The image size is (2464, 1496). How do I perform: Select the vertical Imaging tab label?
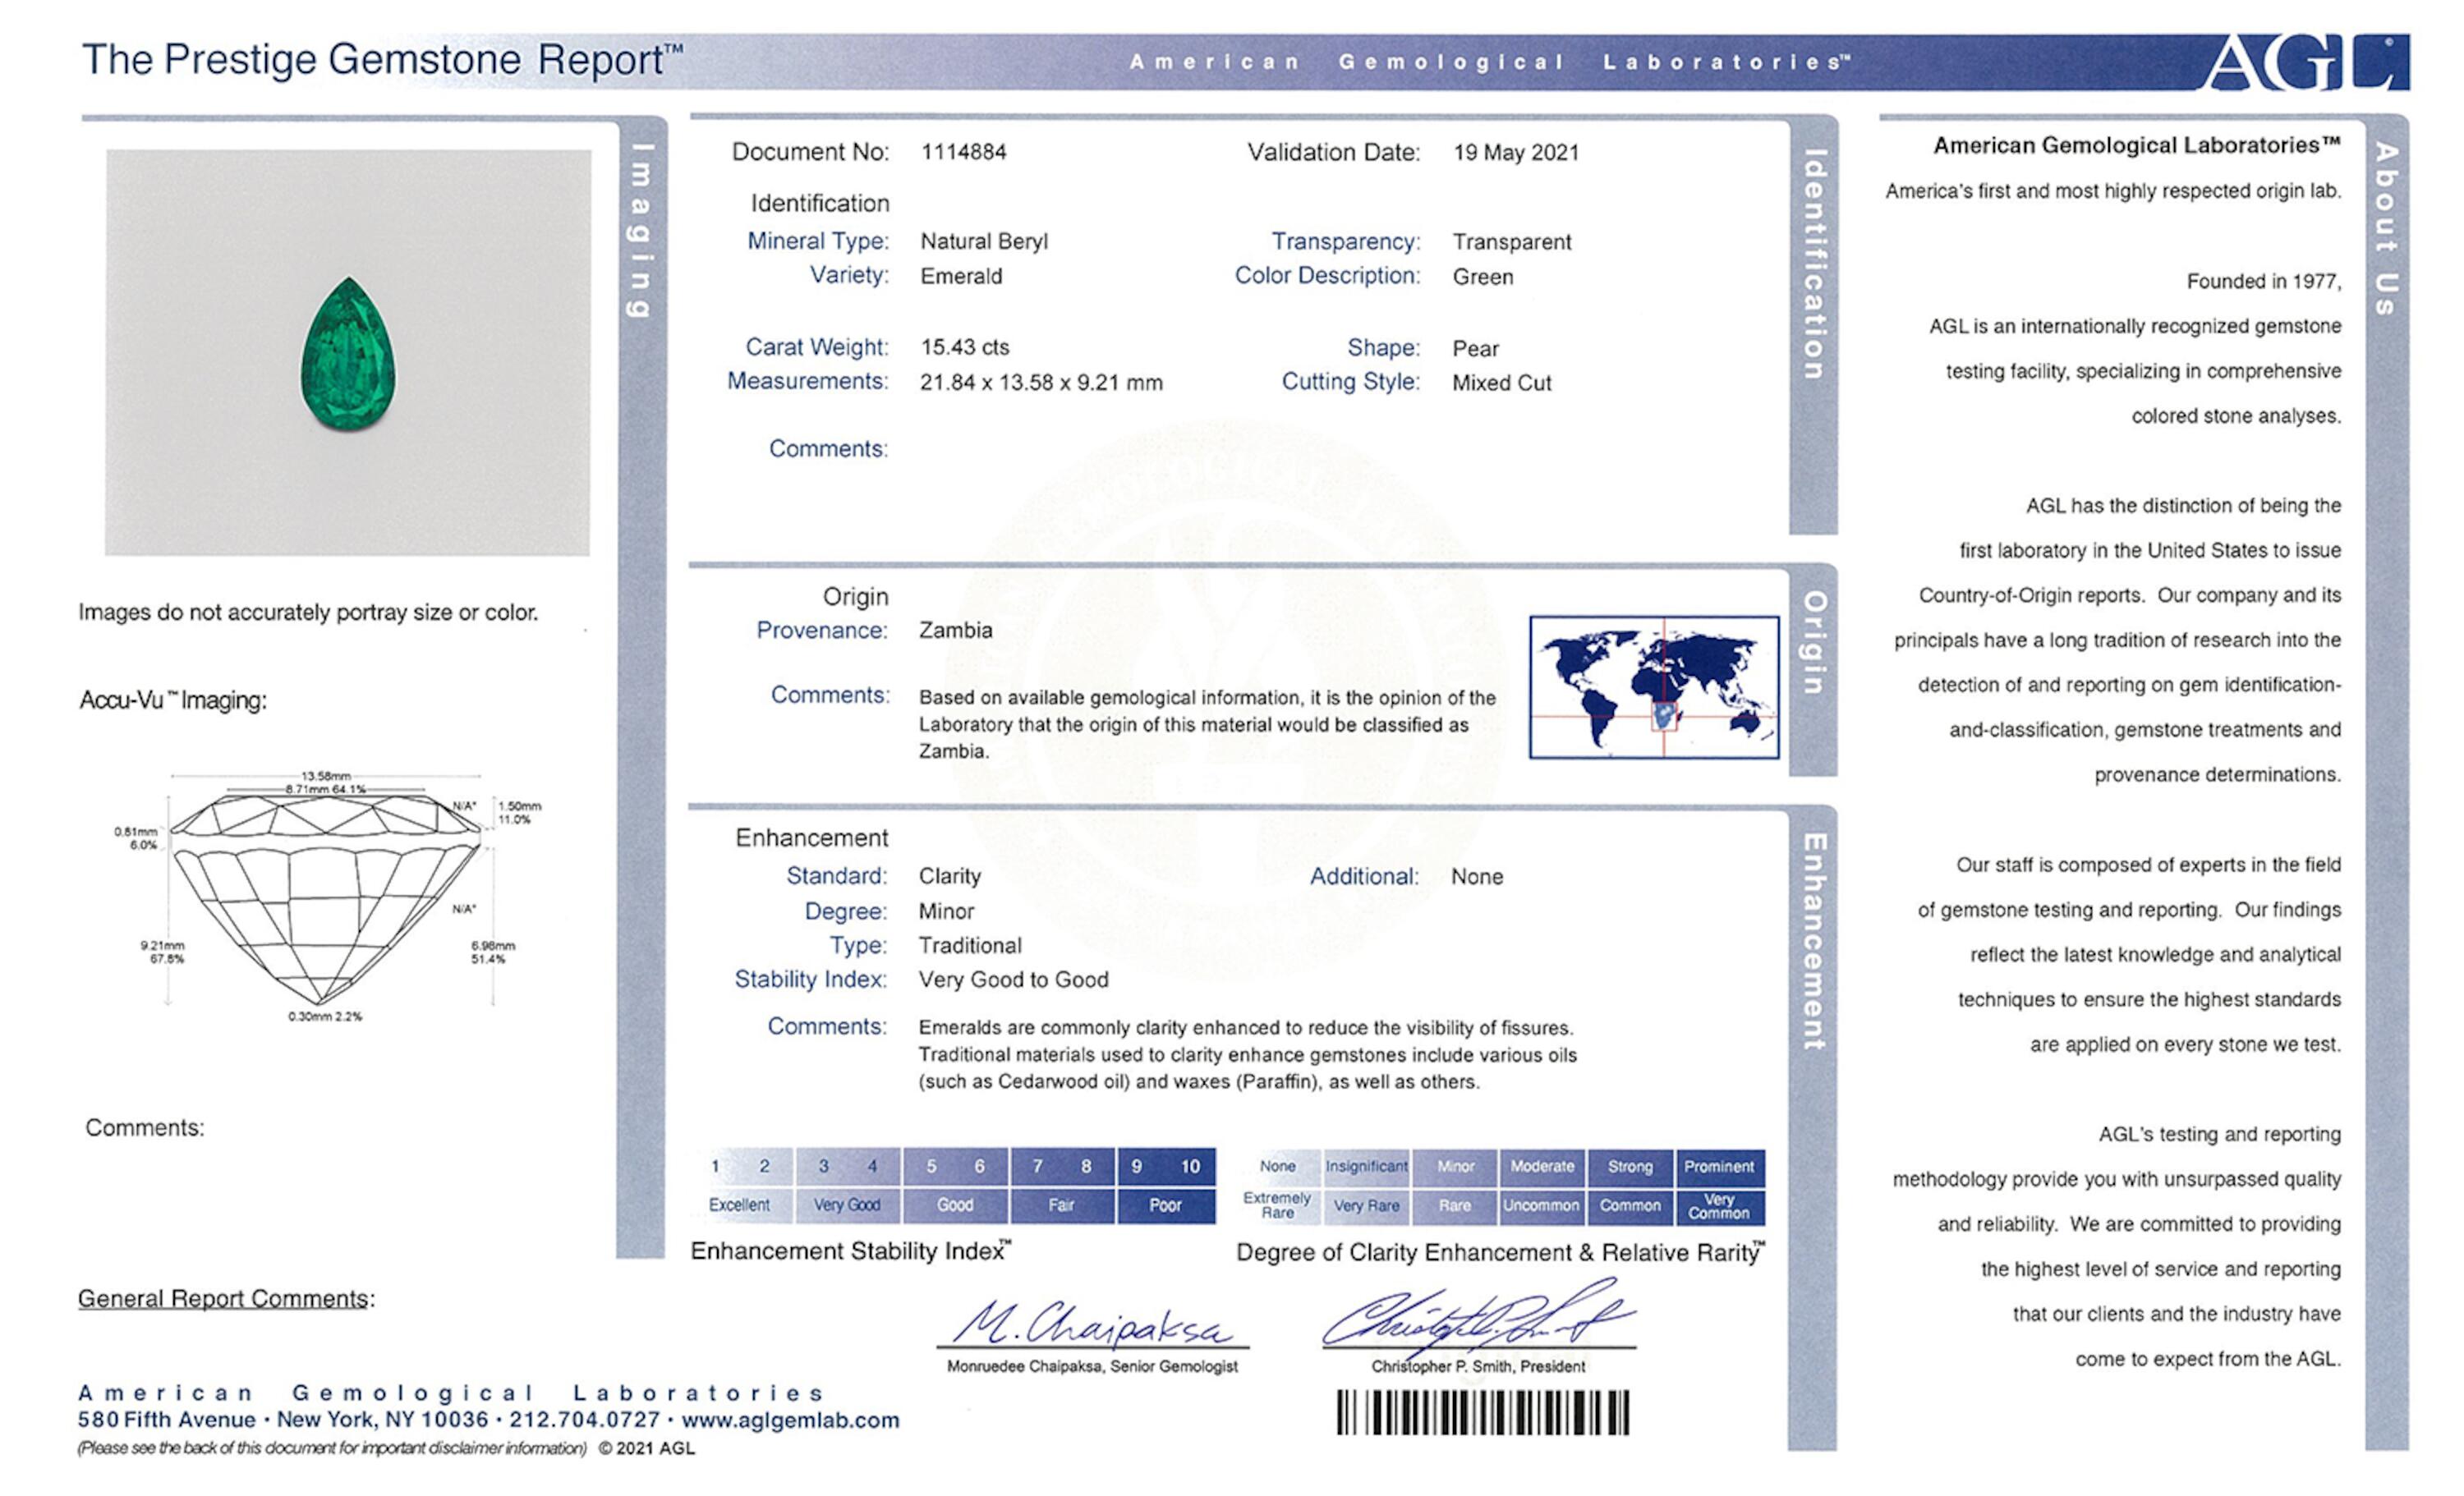click(641, 230)
